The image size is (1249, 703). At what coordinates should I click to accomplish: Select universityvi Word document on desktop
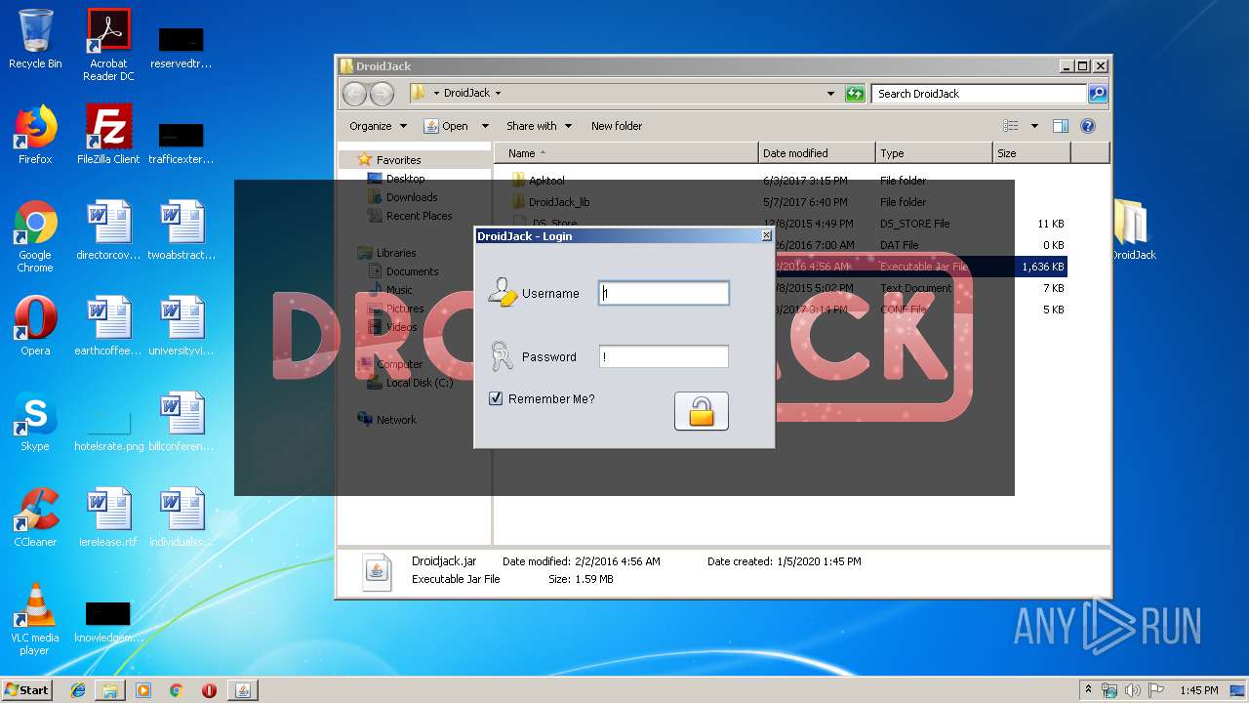coord(181,326)
